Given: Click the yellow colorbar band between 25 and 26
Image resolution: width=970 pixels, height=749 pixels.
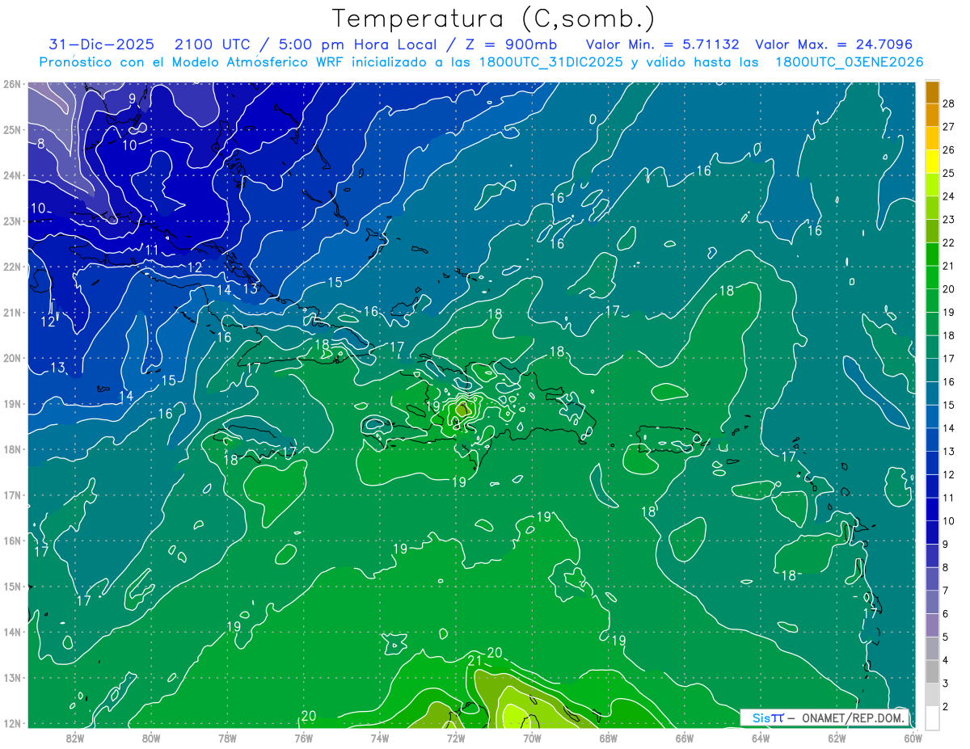Looking at the screenshot, I should pyautogui.click(x=932, y=162).
